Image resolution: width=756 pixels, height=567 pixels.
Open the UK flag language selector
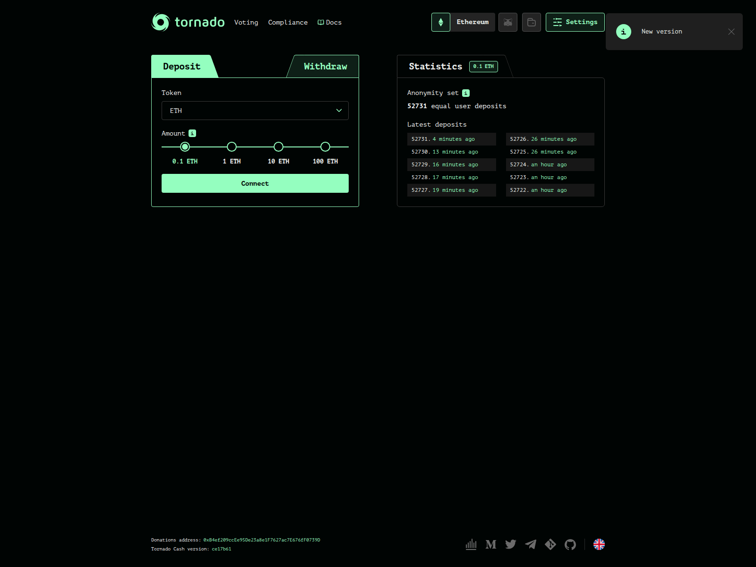[x=599, y=544]
